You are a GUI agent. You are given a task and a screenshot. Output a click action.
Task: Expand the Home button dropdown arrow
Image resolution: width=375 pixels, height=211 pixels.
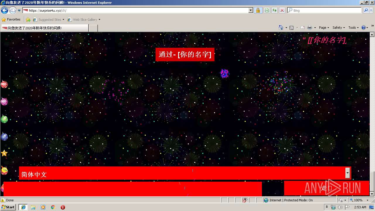(x=286, y=28)
